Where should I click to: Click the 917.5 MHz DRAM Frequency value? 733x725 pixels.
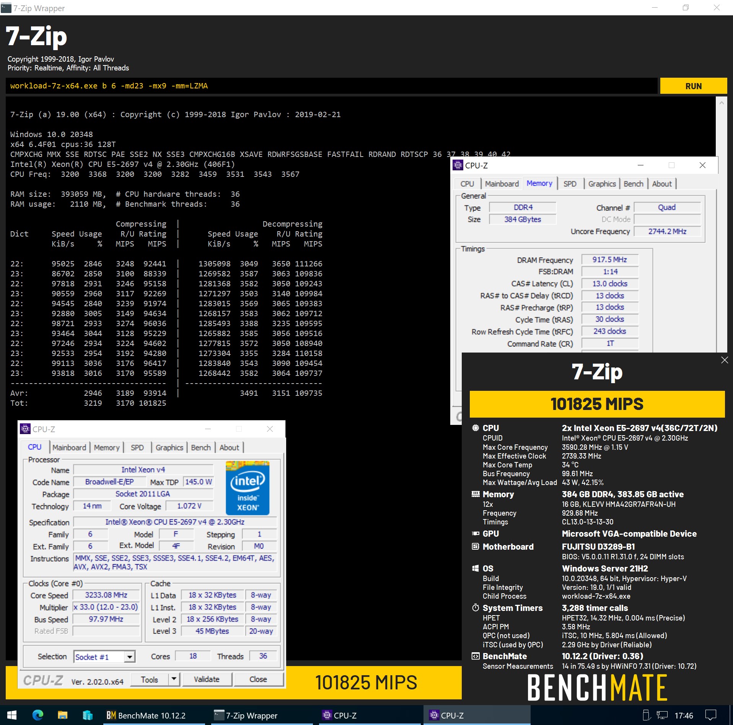coord(609,260)
